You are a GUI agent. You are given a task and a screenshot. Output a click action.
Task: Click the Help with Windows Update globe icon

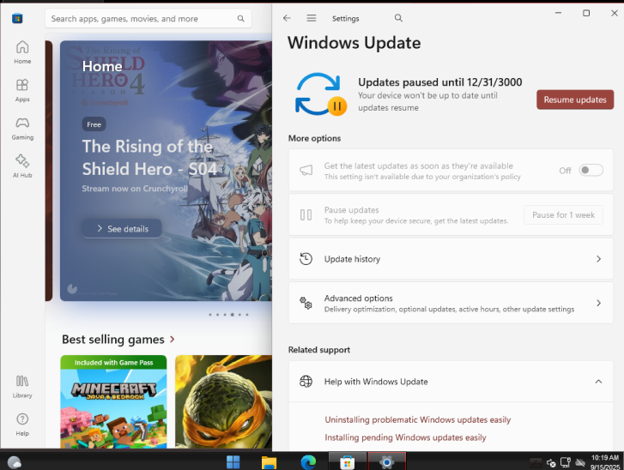coord(306,382)
